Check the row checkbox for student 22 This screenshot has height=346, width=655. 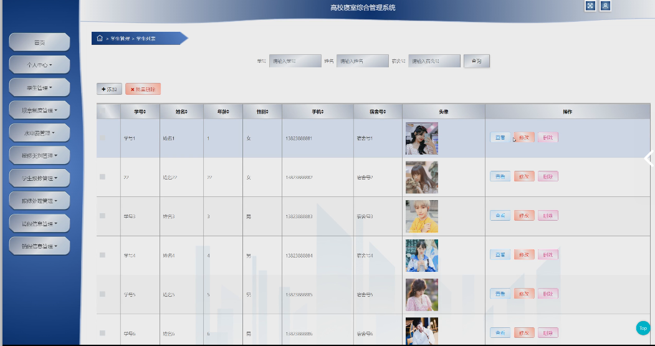pos(102,177)
